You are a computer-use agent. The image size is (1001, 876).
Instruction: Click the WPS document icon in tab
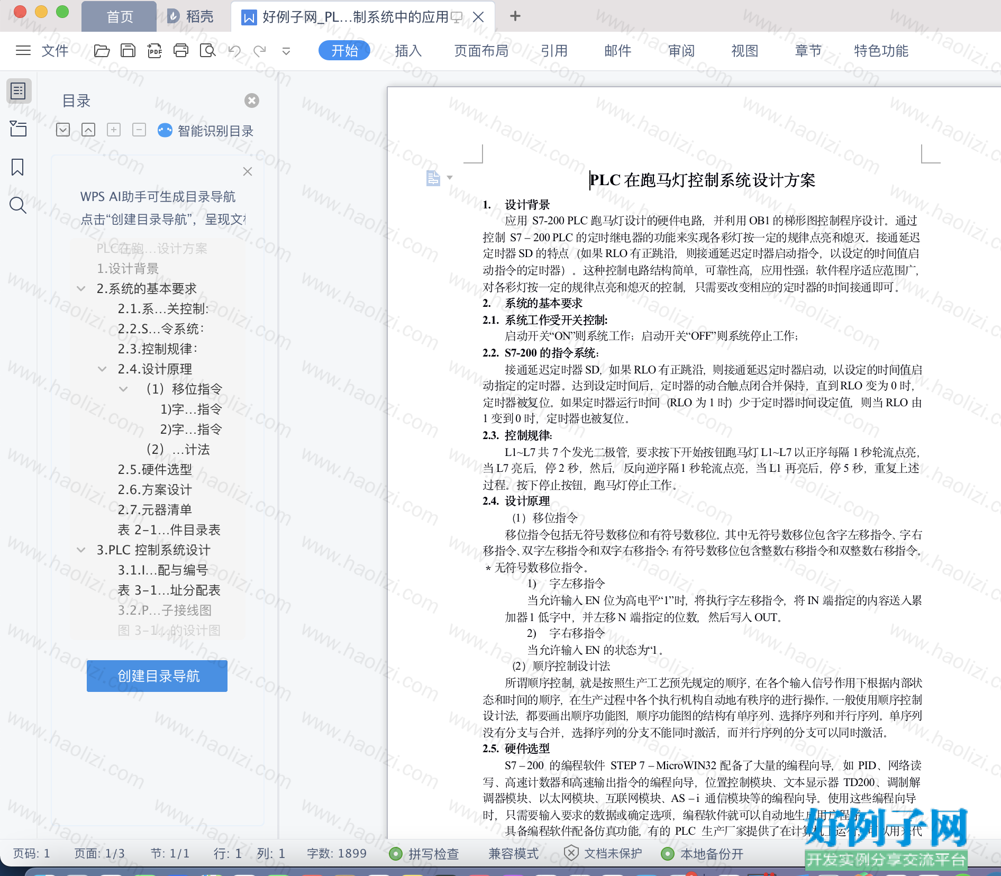pyautogui.click(x=249, y=17)
